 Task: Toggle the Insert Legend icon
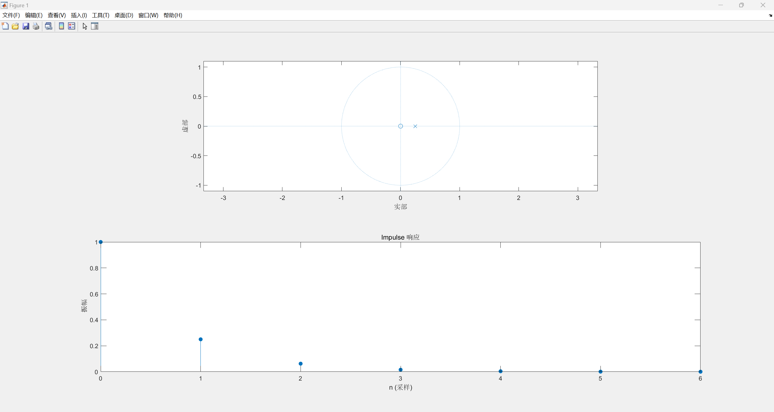(x=72, y=26)
